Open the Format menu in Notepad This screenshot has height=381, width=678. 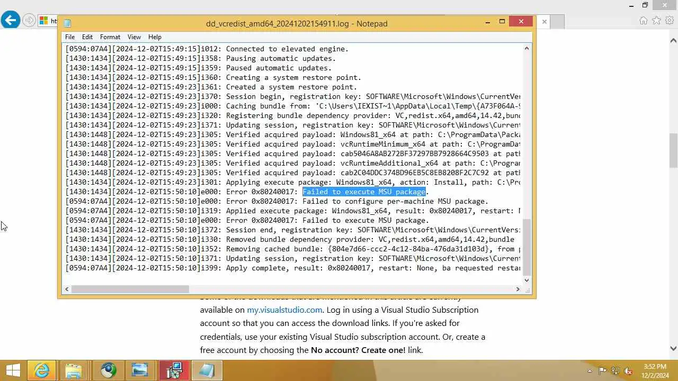point(110,37)
